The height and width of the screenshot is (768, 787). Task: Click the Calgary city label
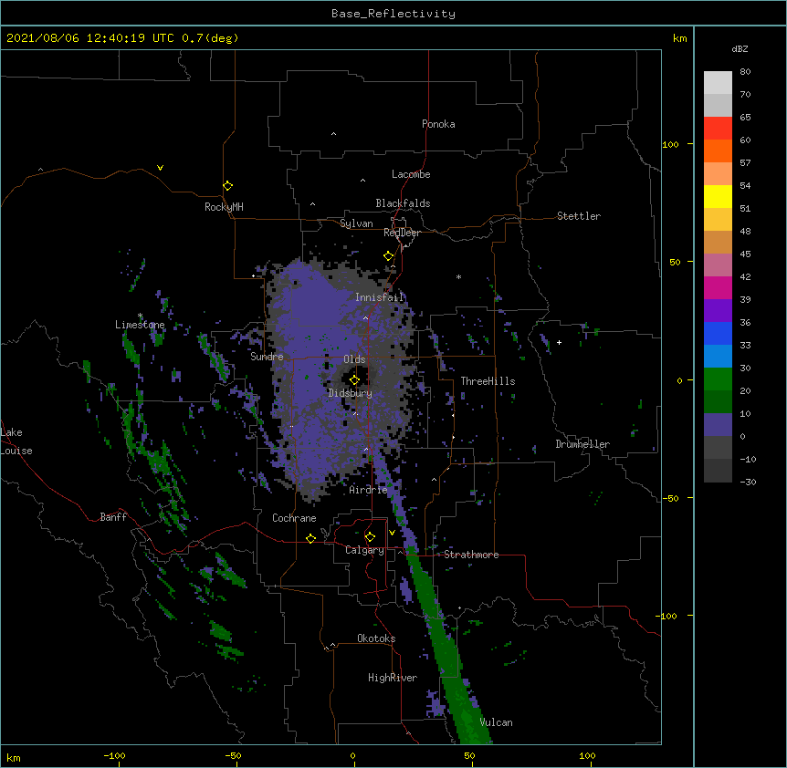tap(364, 550)
